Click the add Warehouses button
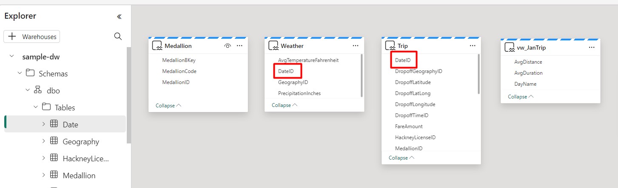The image size is (618, 188). tap(32, 36)
